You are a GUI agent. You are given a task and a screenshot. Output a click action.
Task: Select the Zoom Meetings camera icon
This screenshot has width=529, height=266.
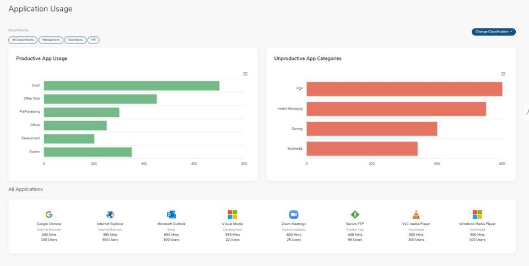coord(294,214)
